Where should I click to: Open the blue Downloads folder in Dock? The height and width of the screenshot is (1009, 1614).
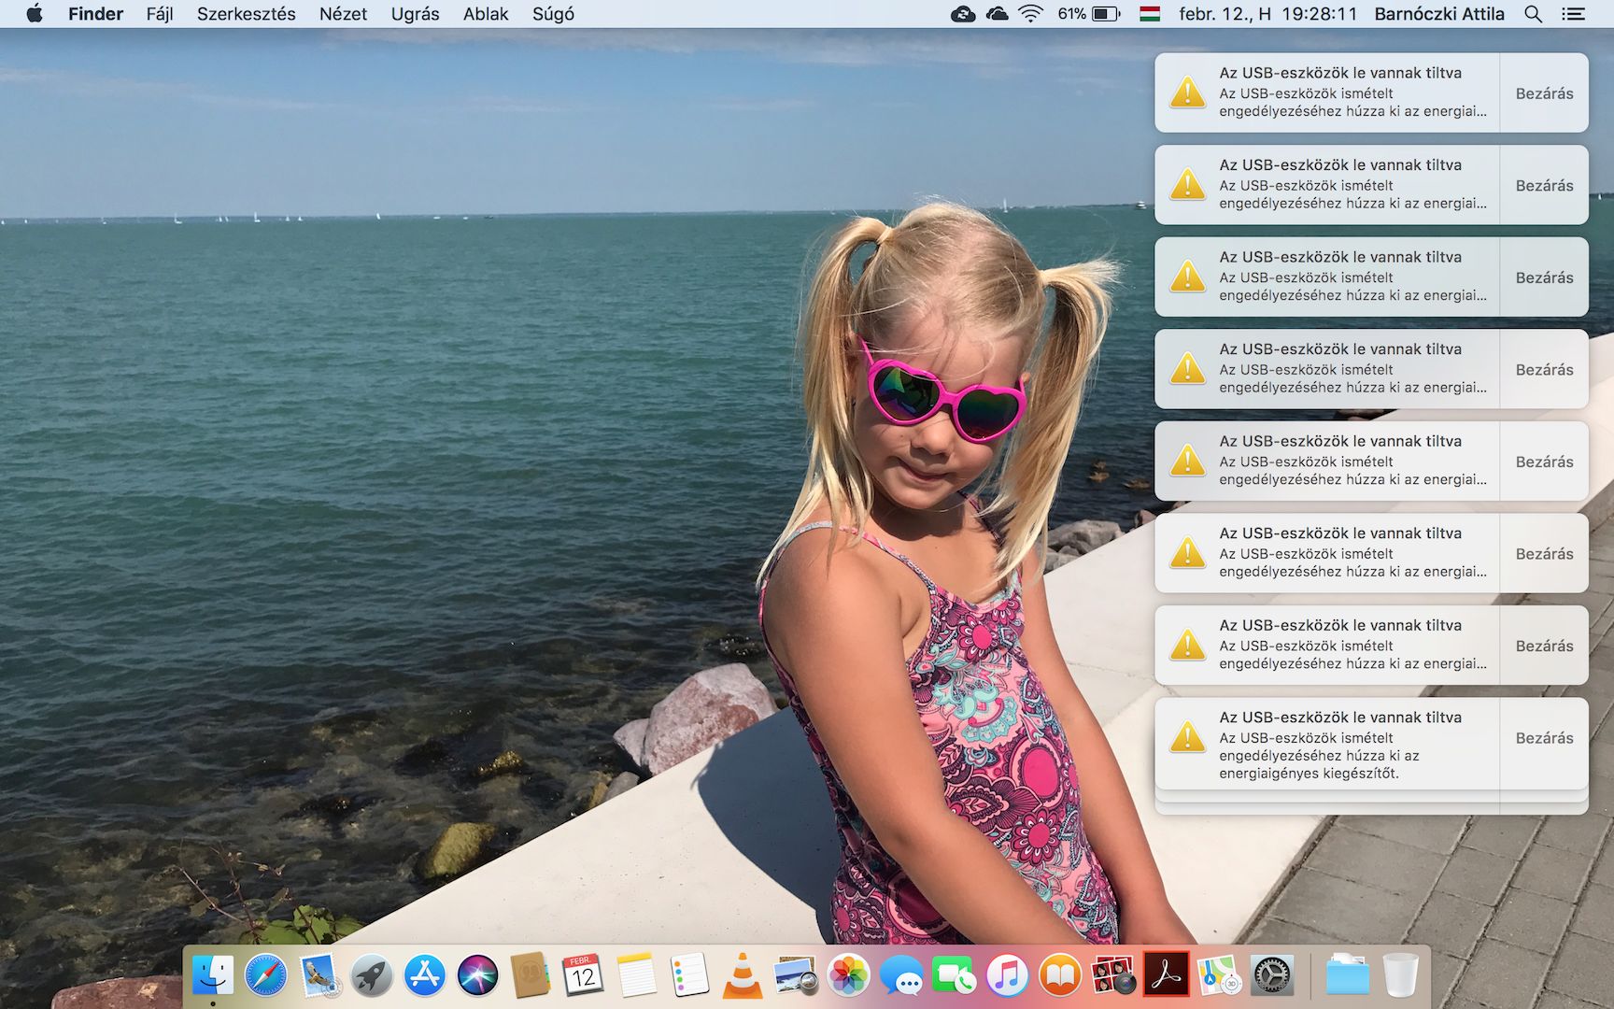click(x=1347, y=975)
